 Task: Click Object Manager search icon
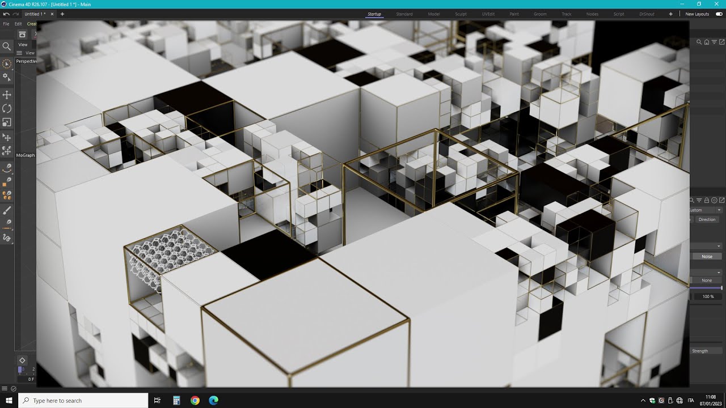click(699, 42)
